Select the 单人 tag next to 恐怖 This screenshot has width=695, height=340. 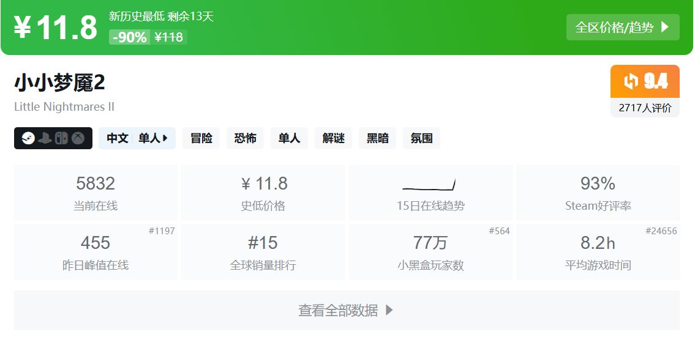[289, 138]
